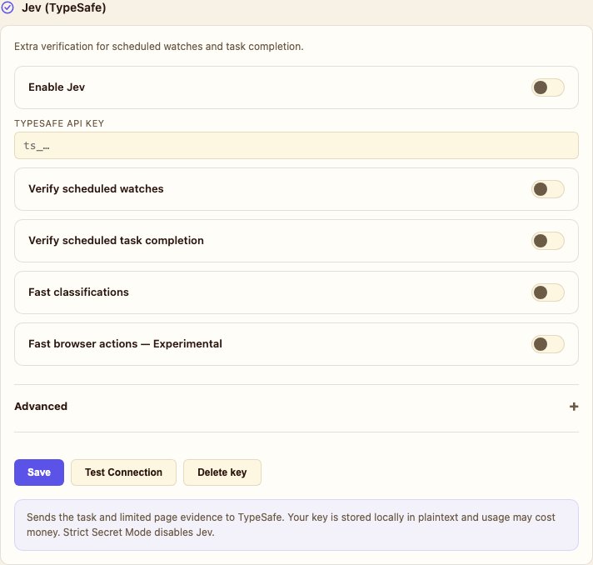This screenshot has width=593, height=565.
Task: Click the Verify scheduled watches label text
Action: [96, 189]
